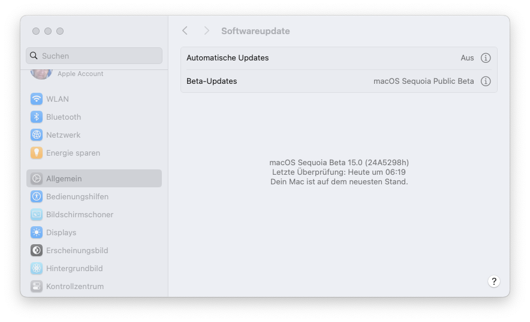This screenshot has width=530, height=322.
Task: Click the Energie sparen lightbulb icon
Action: tap(37, 153)
